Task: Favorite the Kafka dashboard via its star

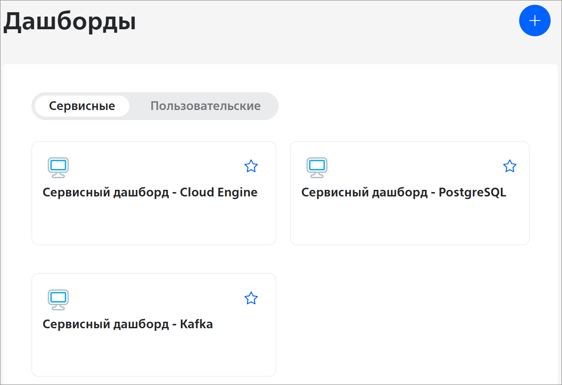Action: click(251, 298)
